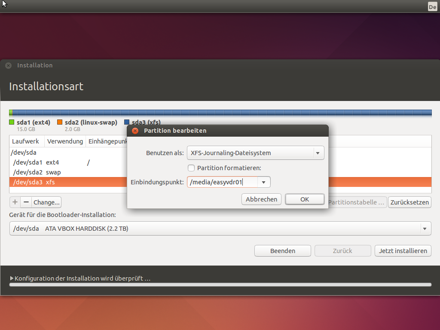This screenshot has height=330, width=440.
Task: Click the minus button to remove partition
Action: pyautogui.click(x=26, y=202)
